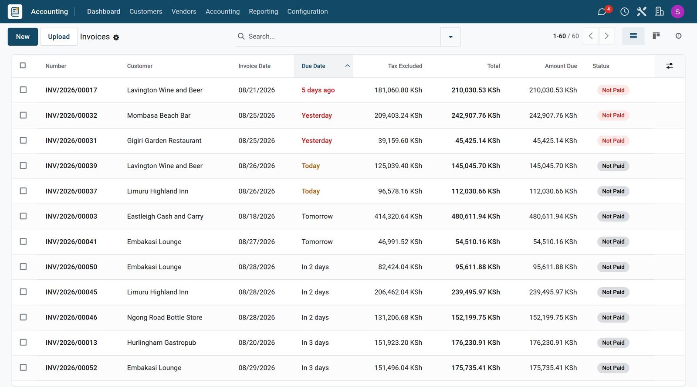Click Not Paid status for INV/2026/00037
Image resolution: width=697 pixels, height=387 pixels.
(x=613, y=191)
